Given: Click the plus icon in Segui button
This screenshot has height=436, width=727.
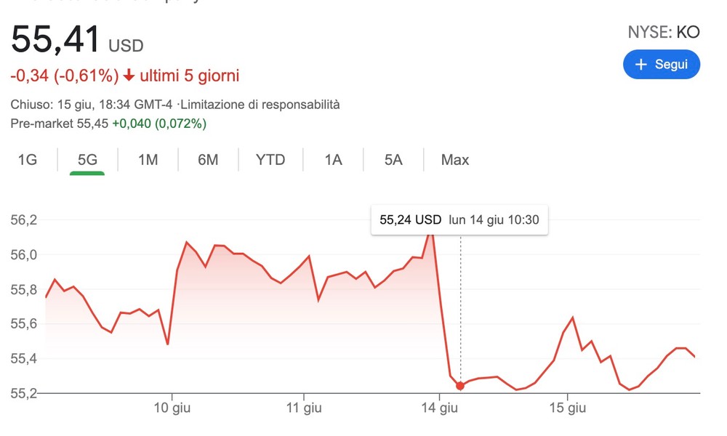Looking at the screenshot, I should click(641, 65).
